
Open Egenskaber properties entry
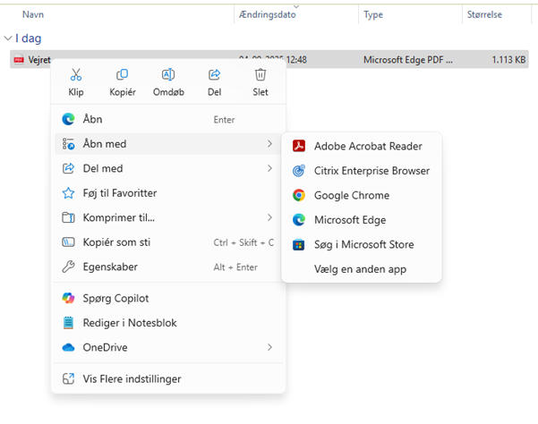110,267
